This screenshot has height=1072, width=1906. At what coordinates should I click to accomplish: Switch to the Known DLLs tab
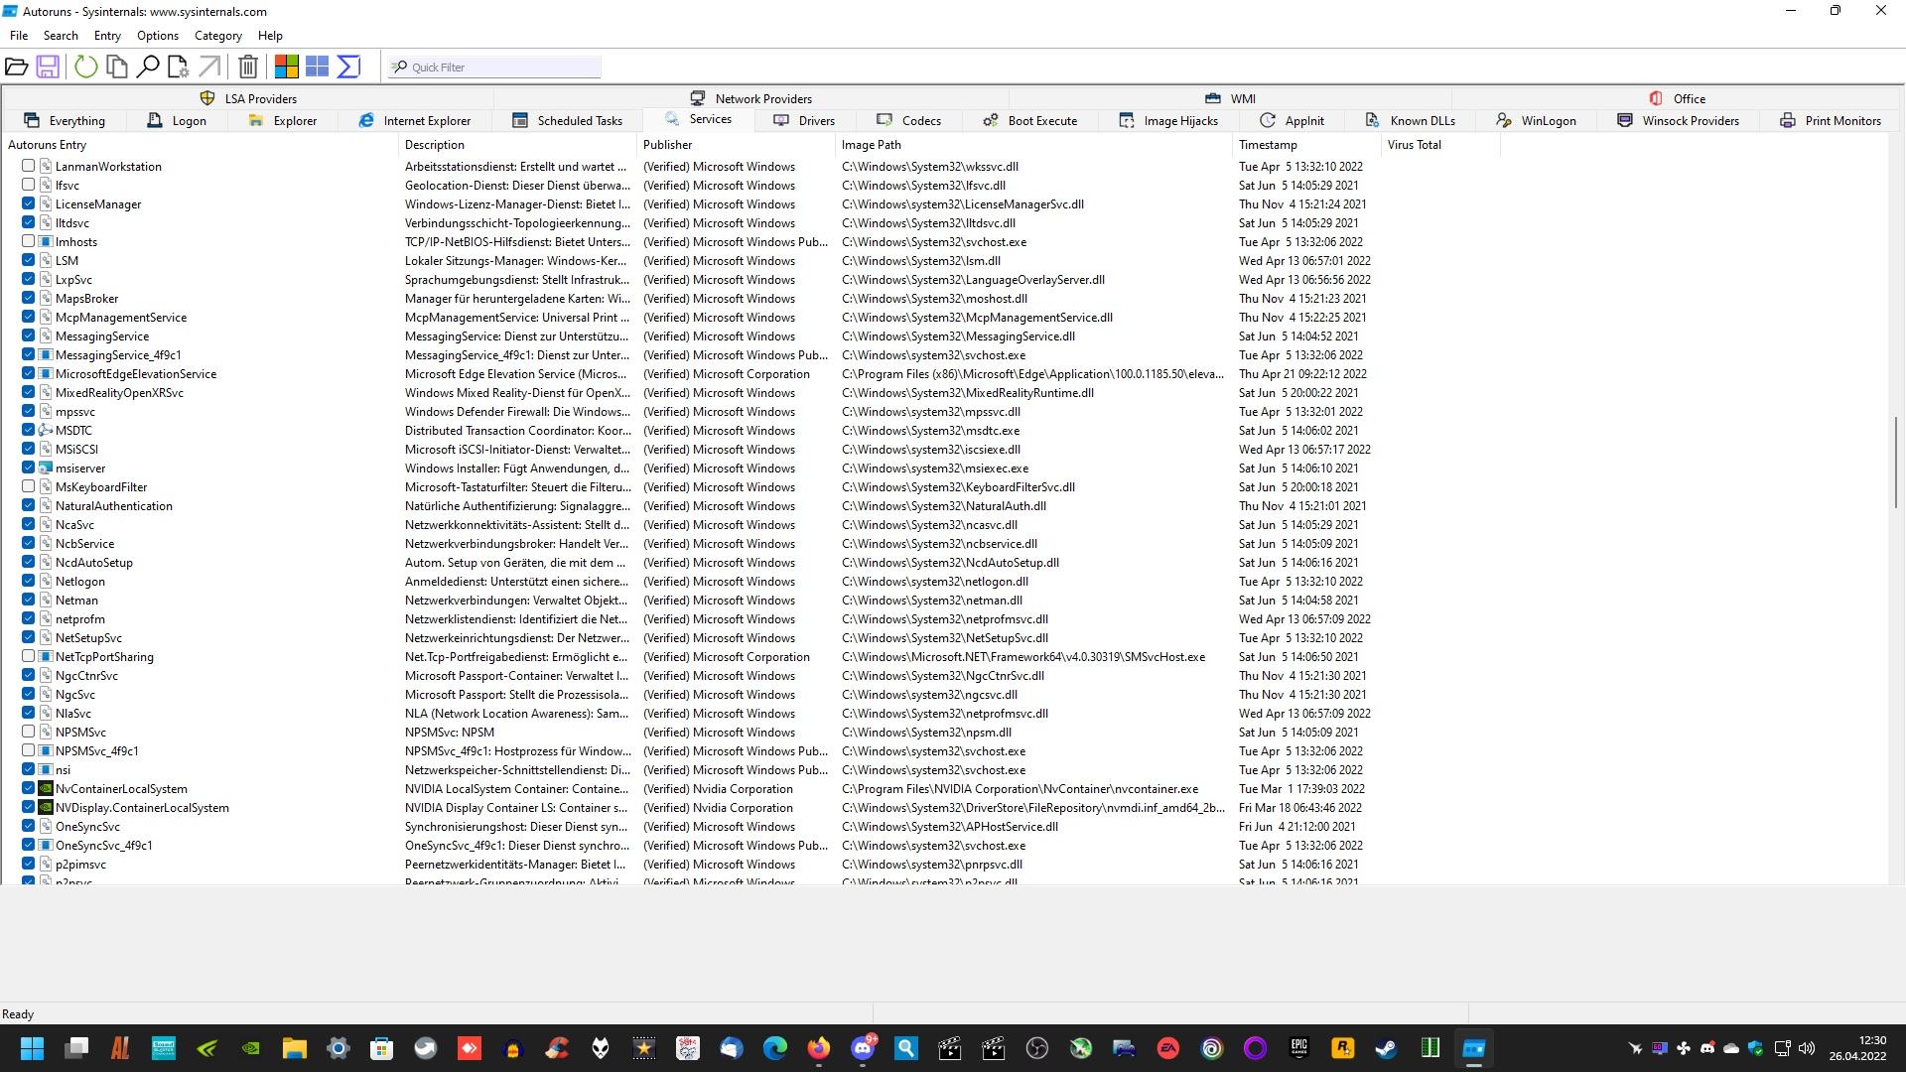[x=1411, y=120]
